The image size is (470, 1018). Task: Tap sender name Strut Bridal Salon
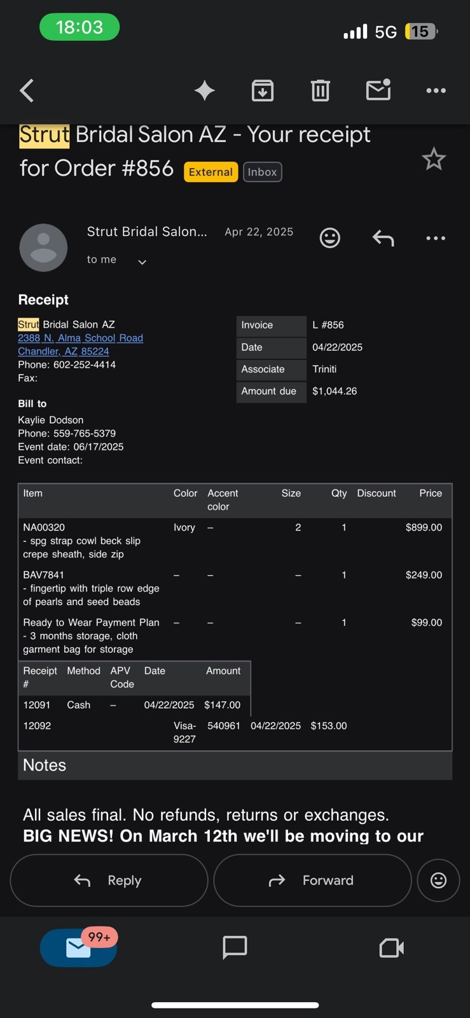pos(147,232)
